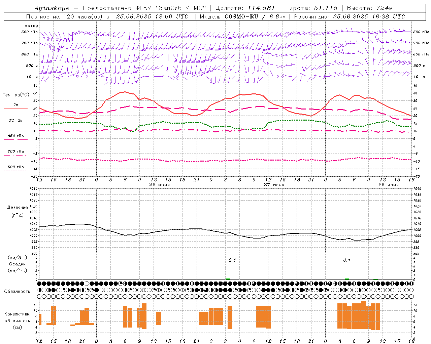The image size is (431, 344).
Task: Click the Ветер panel label
Action: (x=31, y=26)
